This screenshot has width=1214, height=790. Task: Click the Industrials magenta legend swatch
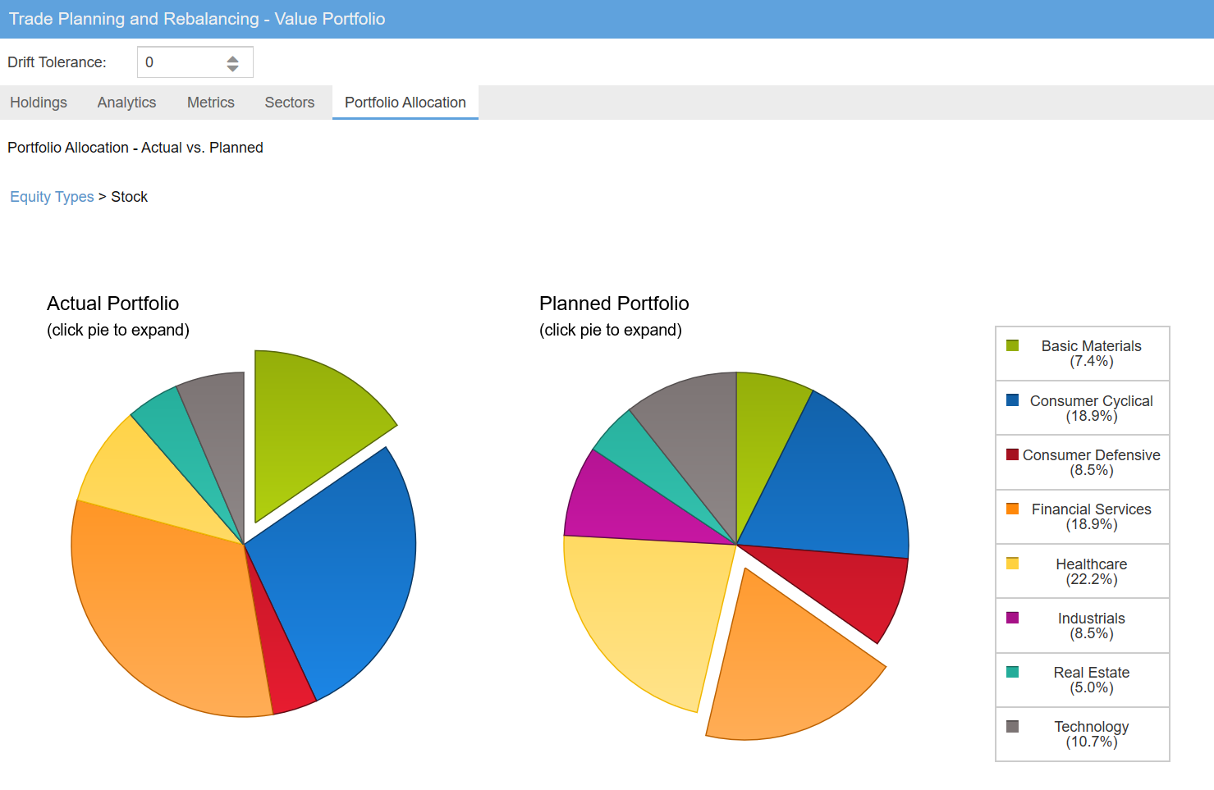(1013, 618)
